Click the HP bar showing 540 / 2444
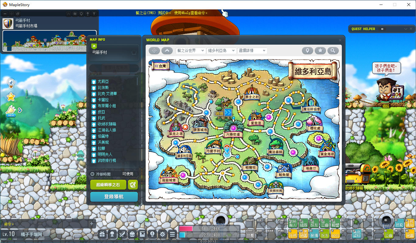 click(x=209, y=228)
